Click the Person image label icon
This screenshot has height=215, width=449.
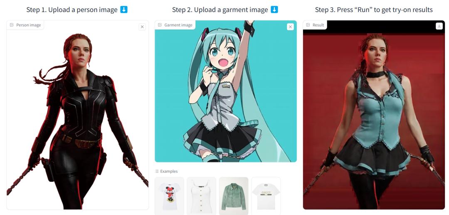(12, 25)
